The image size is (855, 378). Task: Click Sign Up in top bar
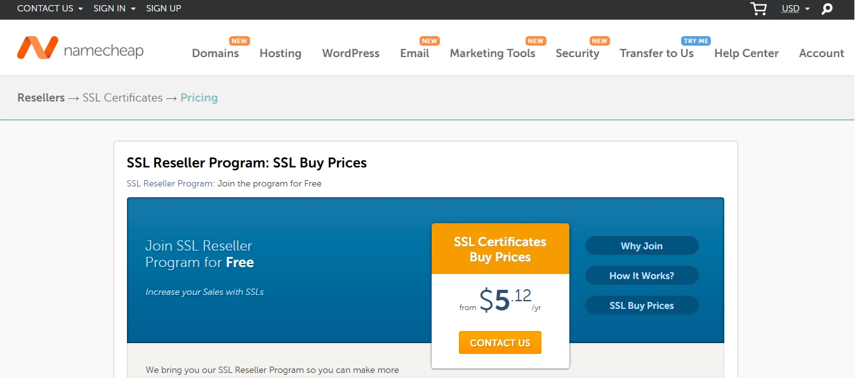164,8
